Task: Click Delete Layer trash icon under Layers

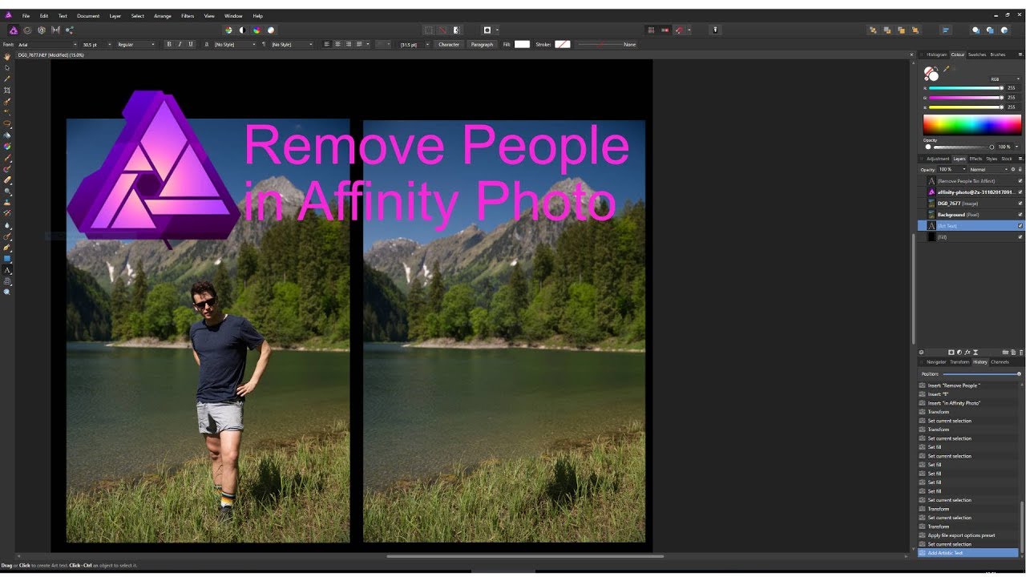Action: coord(1021,352)
